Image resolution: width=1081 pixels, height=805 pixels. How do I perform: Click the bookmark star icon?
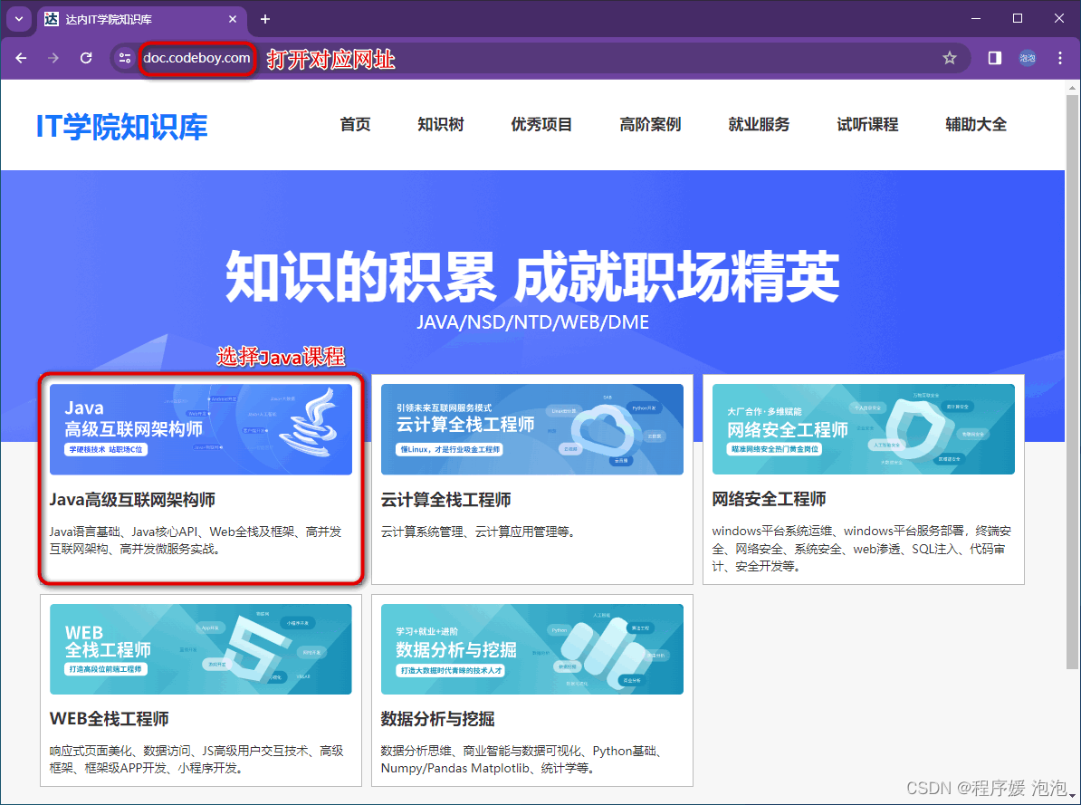point(950,57)
